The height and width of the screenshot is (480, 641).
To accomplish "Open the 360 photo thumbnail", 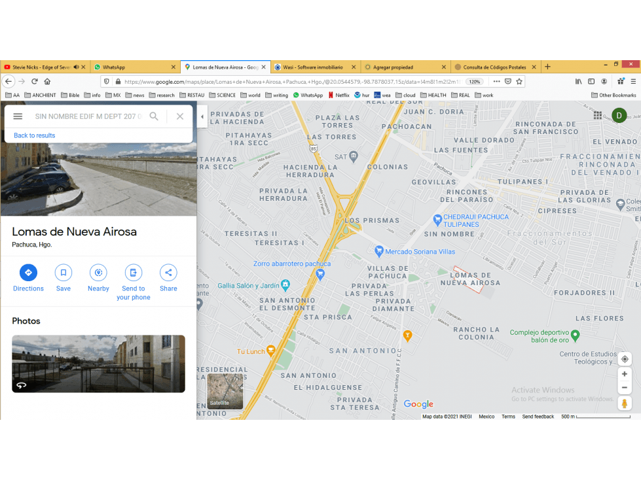I will click(x=98, y=364).
